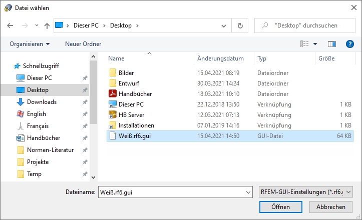The width and height of the screenshot is (362, 220).
Task: Click sidebar scrollbar down arrow
Action: (x=93, y=177)
